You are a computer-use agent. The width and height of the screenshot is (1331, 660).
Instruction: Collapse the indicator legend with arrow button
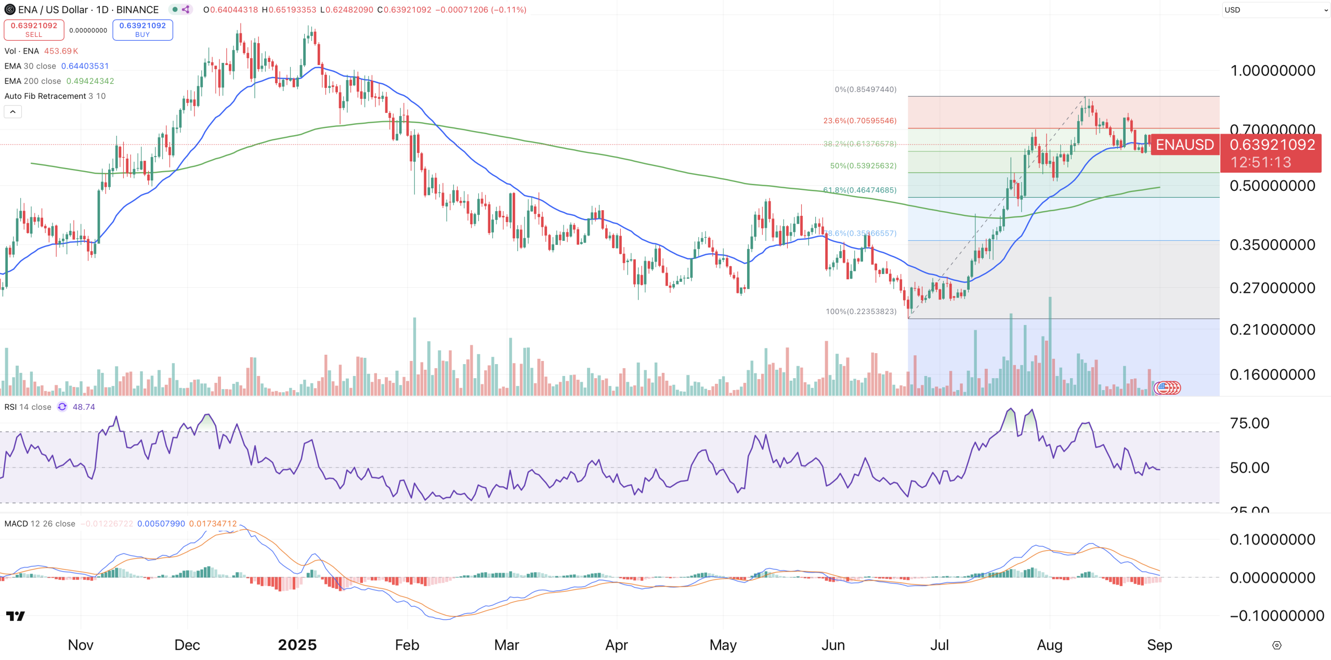(13, 111)
